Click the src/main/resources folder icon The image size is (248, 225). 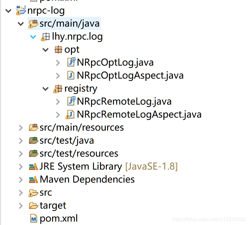pyautogui.click(x=33, y=128)
